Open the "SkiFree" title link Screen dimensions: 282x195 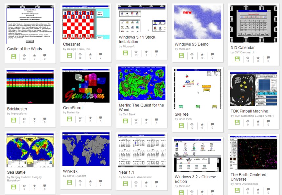pos(182,114)
